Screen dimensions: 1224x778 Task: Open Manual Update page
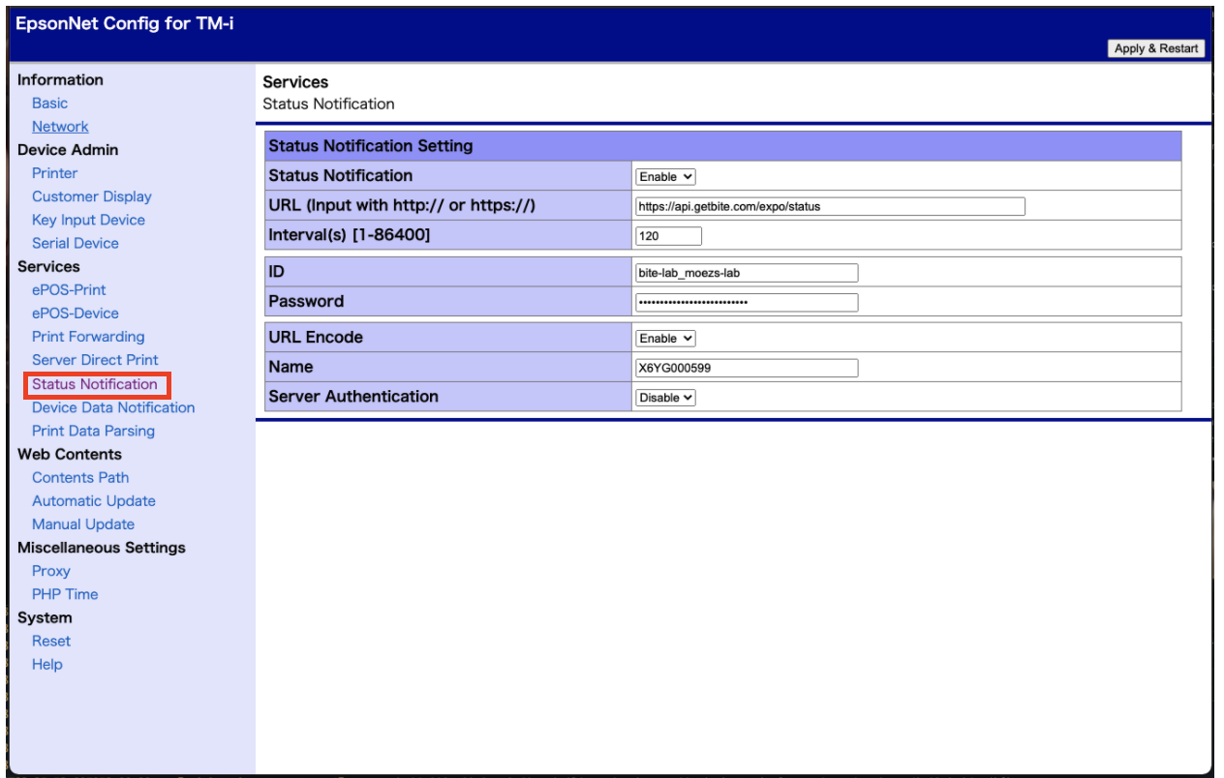click(83, 524)
